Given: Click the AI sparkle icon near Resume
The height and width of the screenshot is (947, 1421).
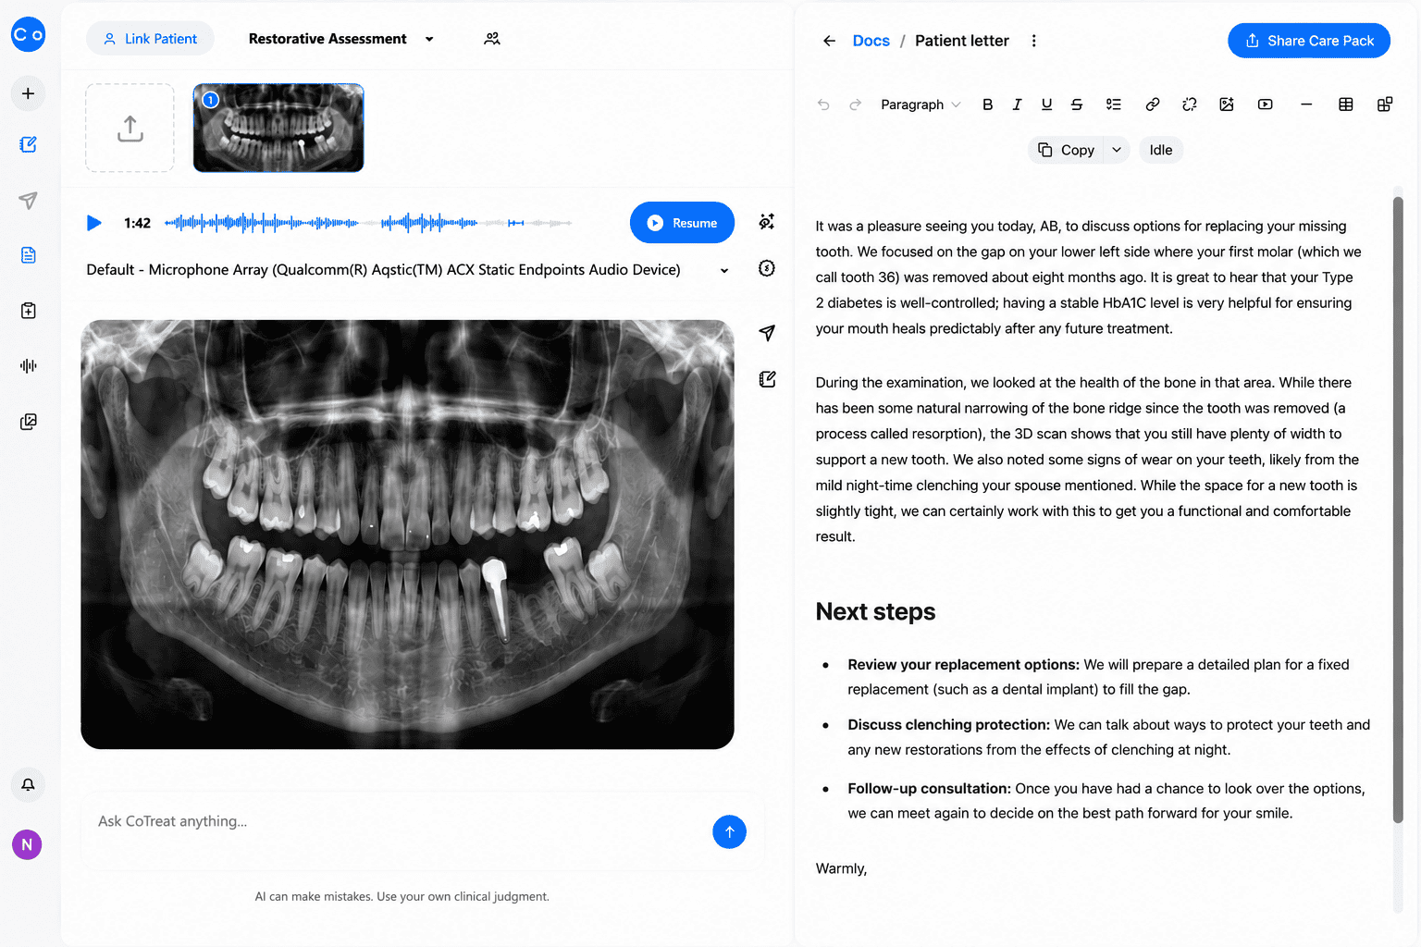Looking at the screenshot, I should [x=766, y=221].
